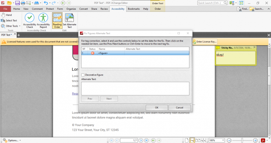The image size is (271, 143).
Task: Expand the open-file dropdown arrow
Action: coord(13,3)
